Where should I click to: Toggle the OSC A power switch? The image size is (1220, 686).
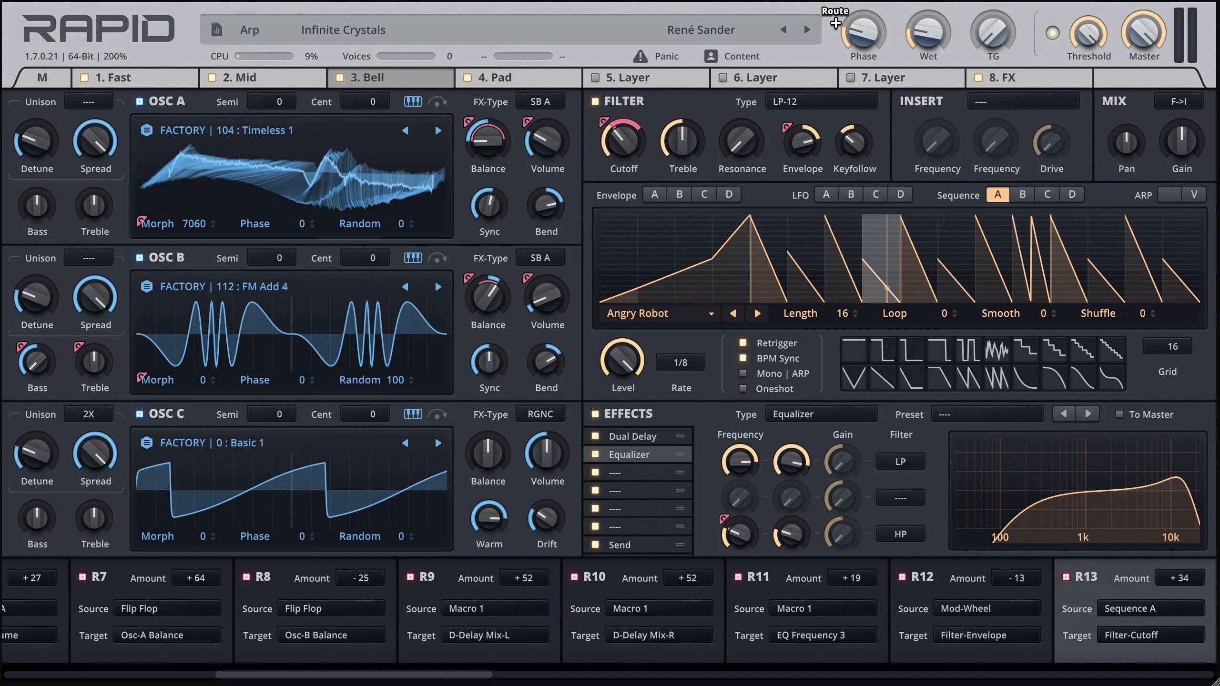pyautogui.click(x=140, y=101)
